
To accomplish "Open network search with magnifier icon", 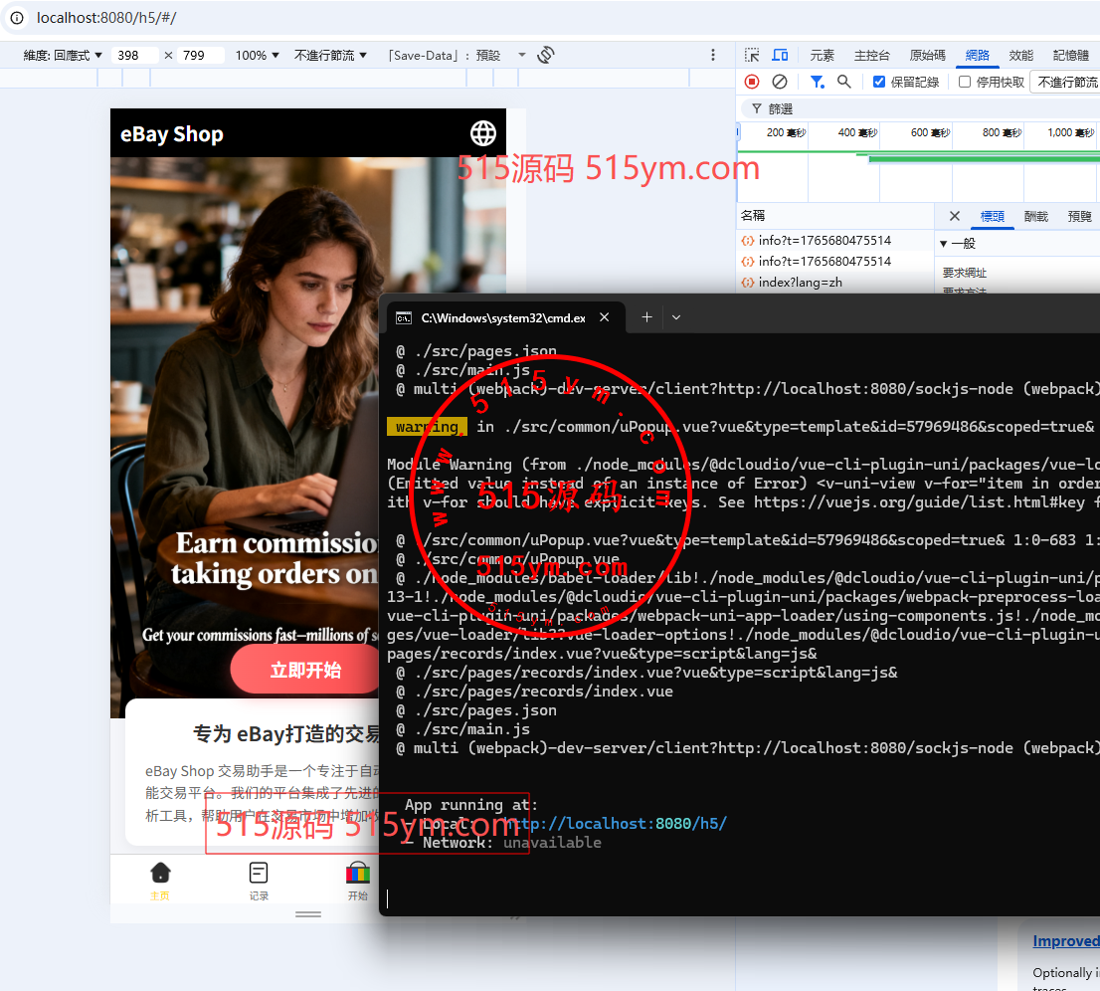I will coord(844,82).
